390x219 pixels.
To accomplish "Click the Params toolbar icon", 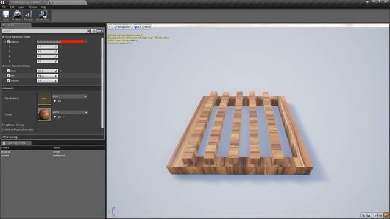I will tap(29, 15).
